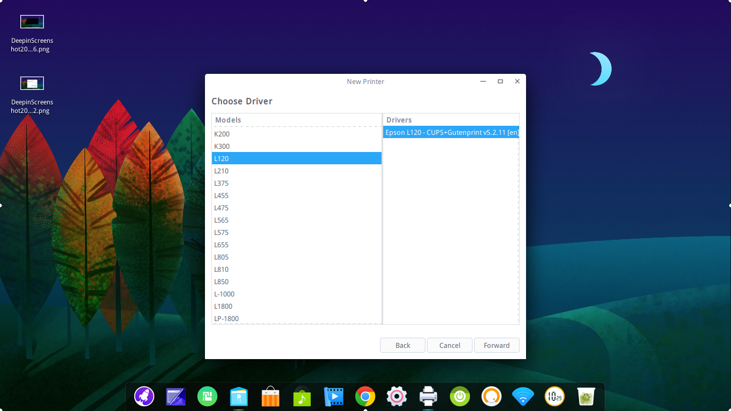731x411 pixels.
Task: Open DeepinScreenshot...2.png on the desktop
Action: click(x=32, y=83)
